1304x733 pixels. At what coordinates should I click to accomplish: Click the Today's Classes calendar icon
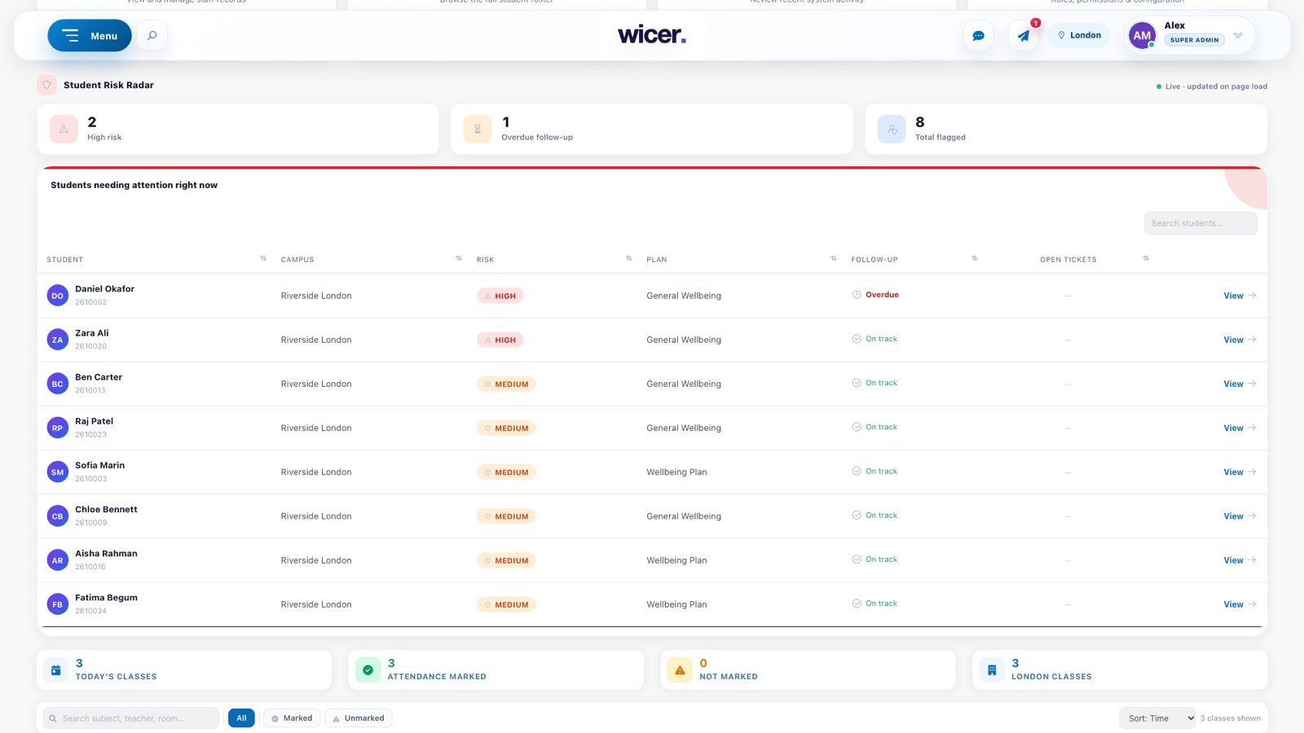coord(56,669)
